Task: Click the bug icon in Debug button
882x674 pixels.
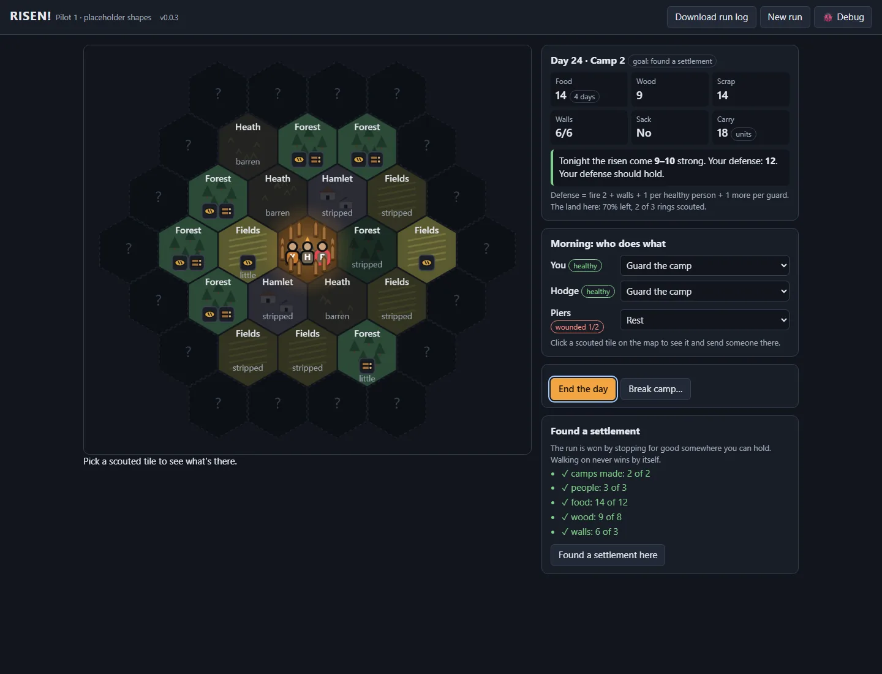Action: coord(828,17)
